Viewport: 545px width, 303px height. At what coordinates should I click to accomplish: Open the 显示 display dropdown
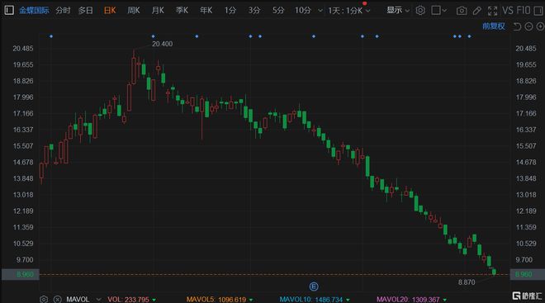pos(398,11)
